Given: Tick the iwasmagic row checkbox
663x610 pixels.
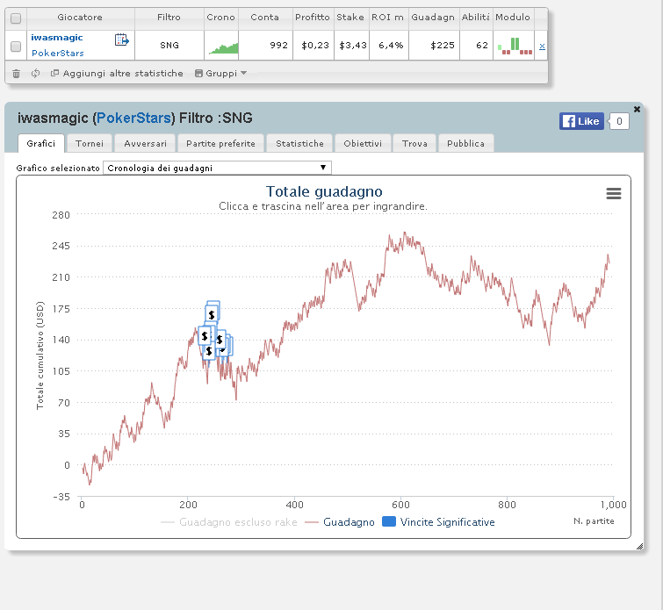Looking at the screenshot, I should point(16,46).
